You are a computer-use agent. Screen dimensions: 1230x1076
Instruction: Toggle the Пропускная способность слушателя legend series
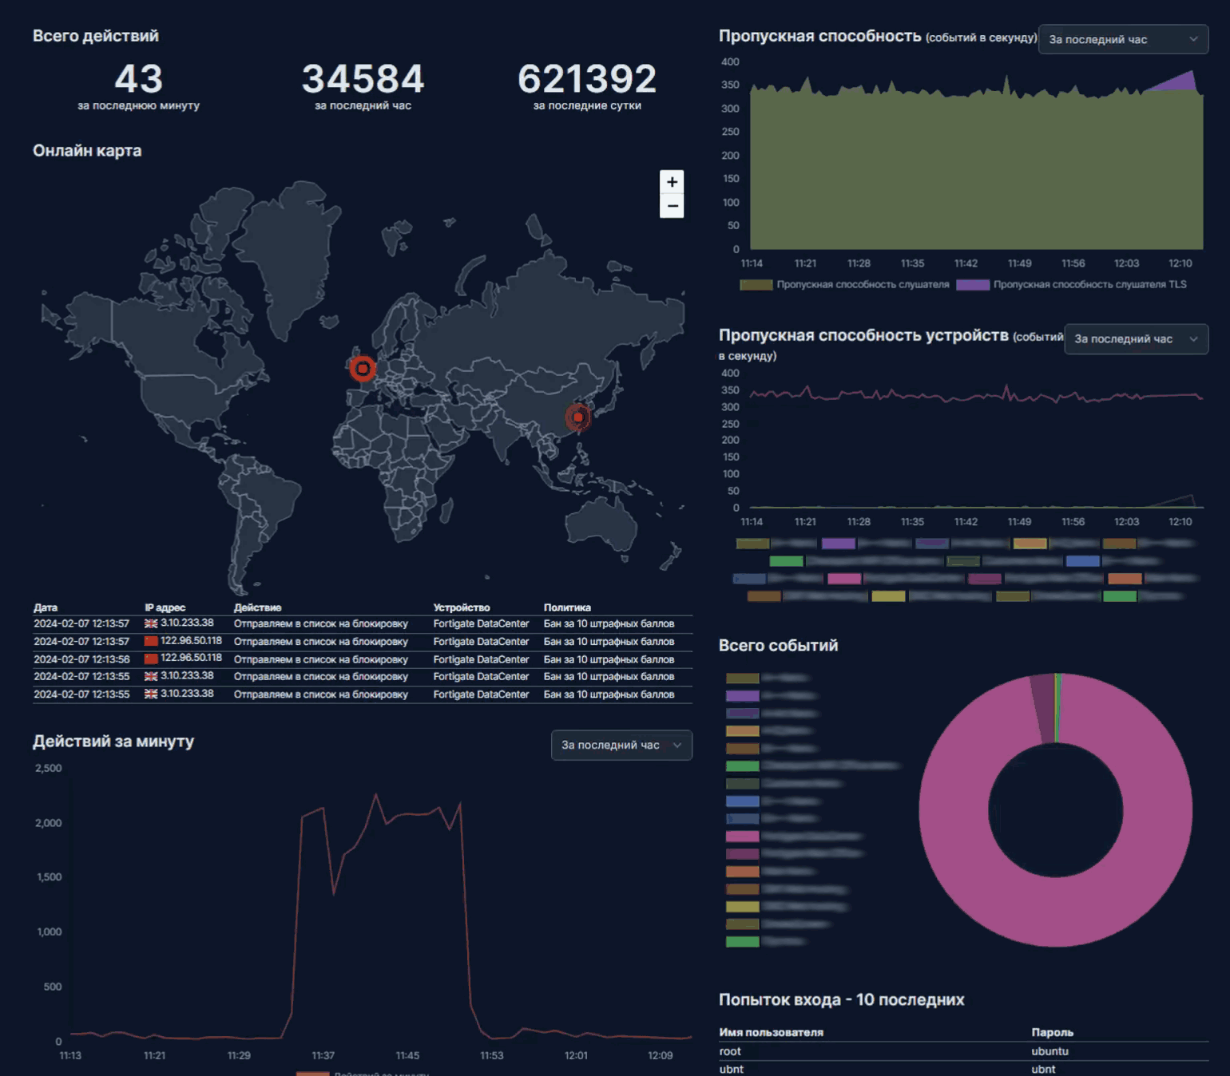(x=863, y=285)
